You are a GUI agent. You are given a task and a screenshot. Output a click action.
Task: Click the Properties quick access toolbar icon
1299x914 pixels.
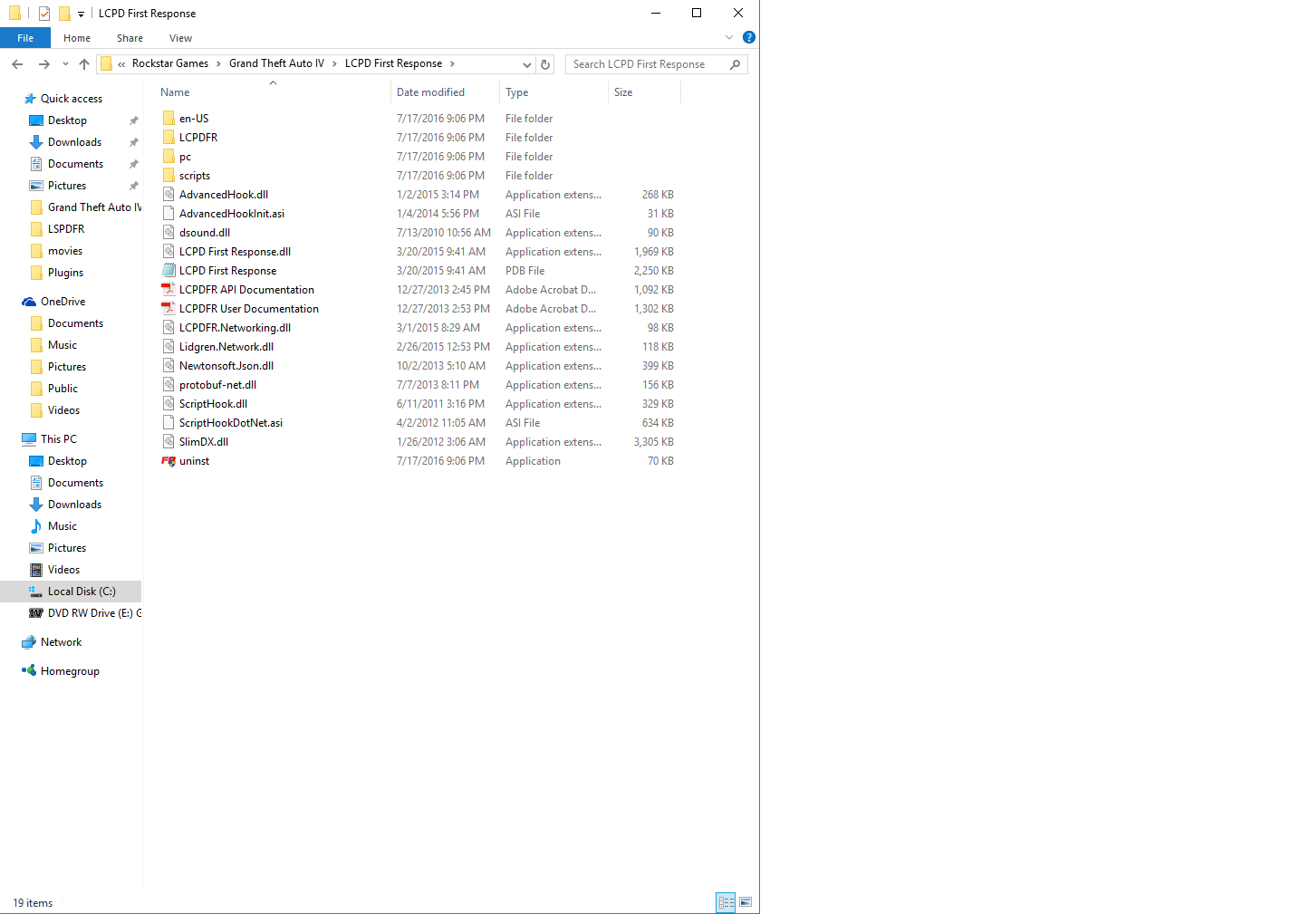click(44, 14)
